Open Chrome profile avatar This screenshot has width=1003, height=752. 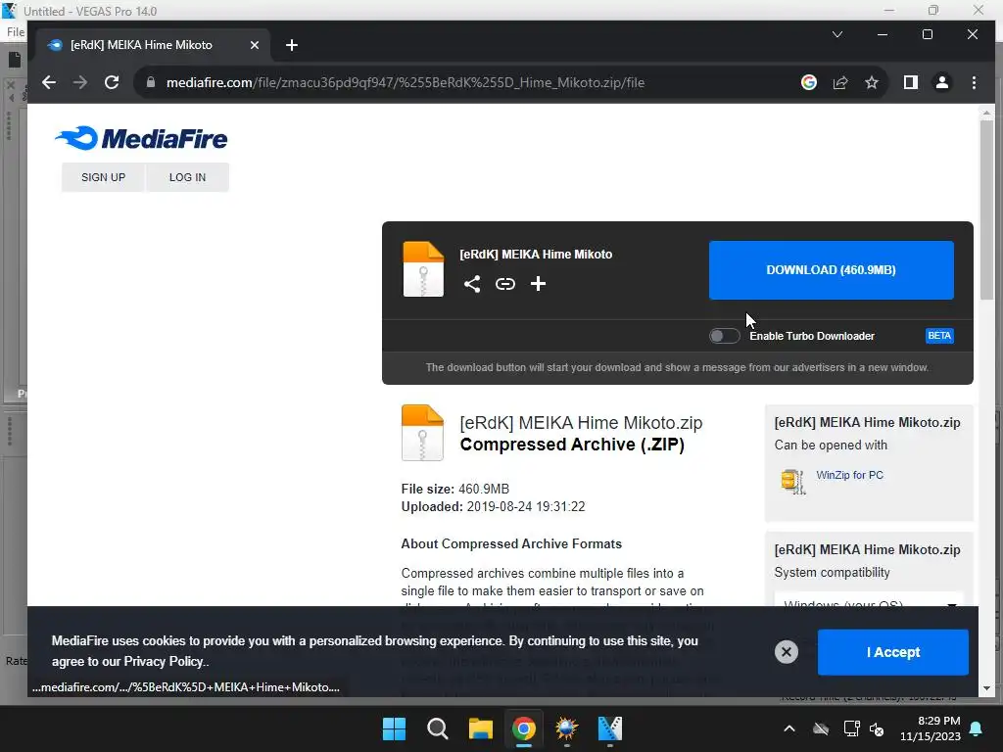pos(942,82)
